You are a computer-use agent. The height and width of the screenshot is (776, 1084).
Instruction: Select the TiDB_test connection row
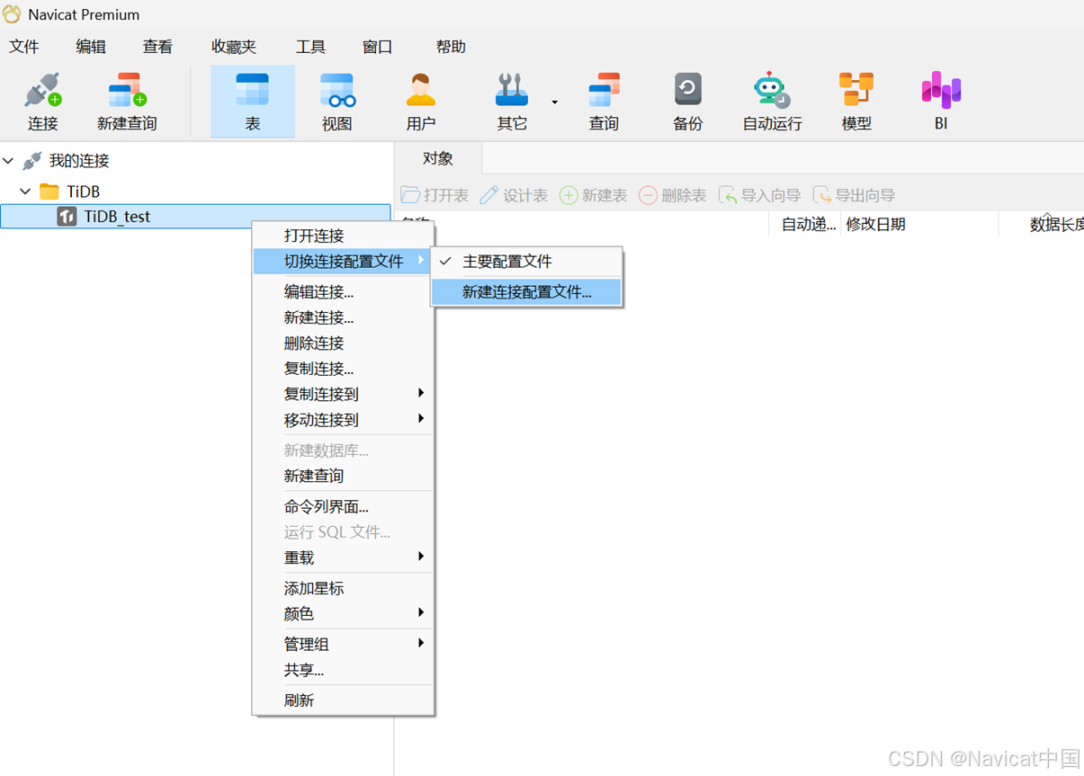click(x=196, y=217)
